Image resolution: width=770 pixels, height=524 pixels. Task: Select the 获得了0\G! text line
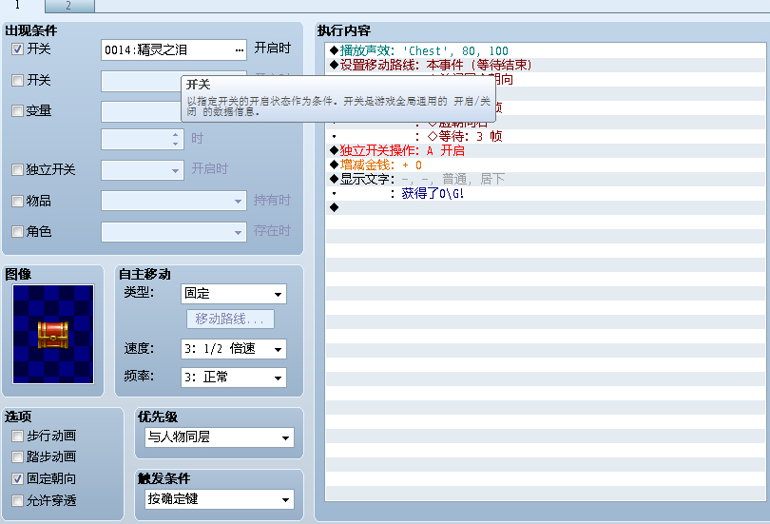(546, 193)
